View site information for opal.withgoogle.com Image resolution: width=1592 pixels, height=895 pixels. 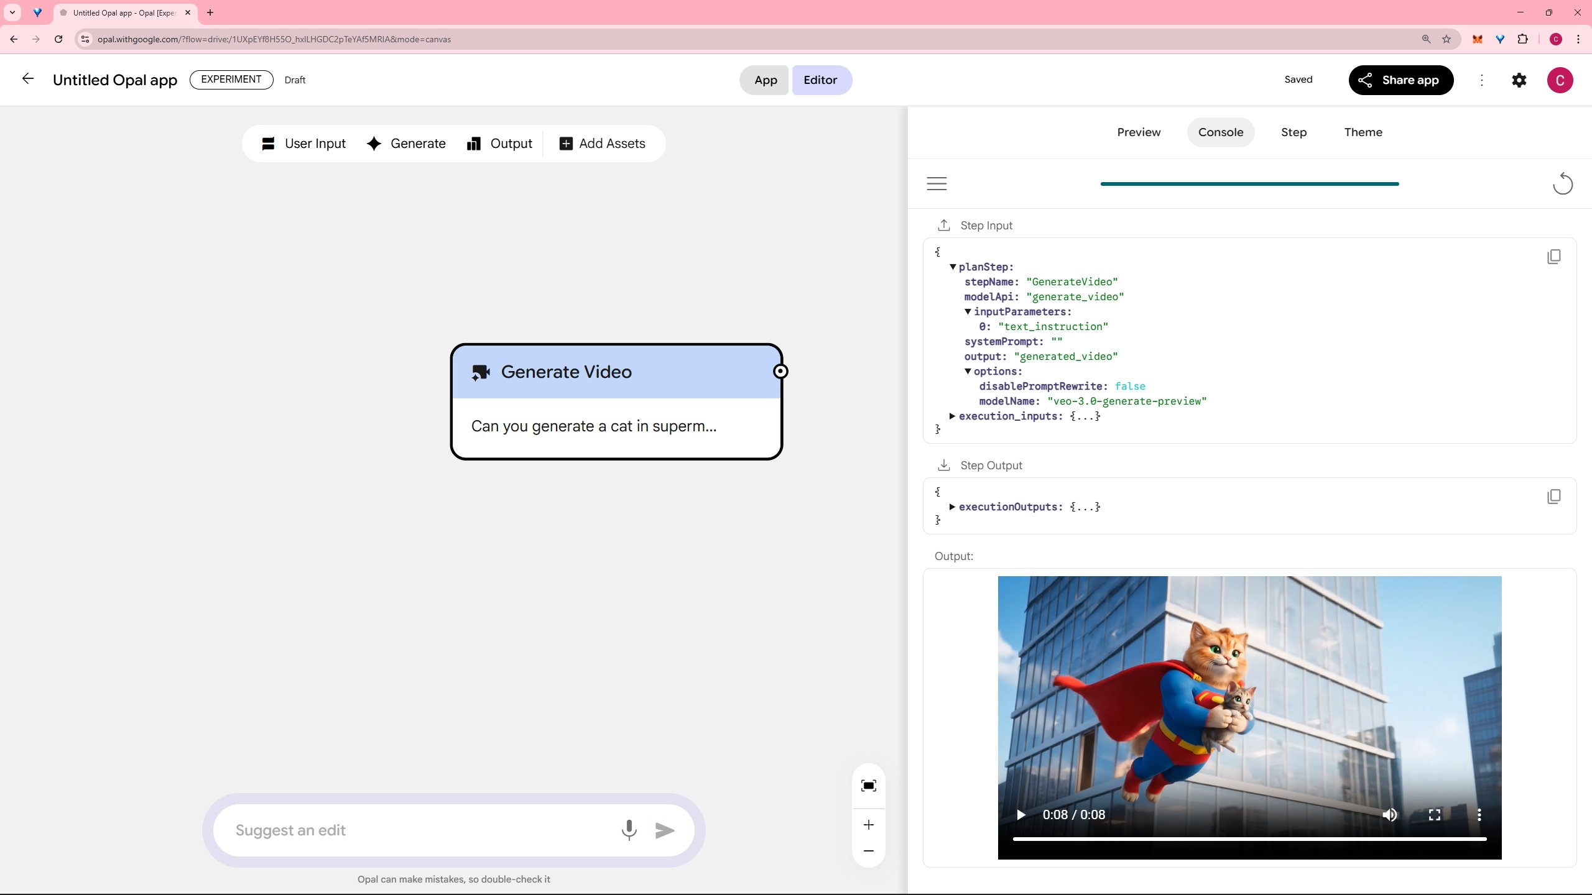coord(85,39)
